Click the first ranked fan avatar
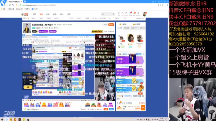Screen dimensions: 216x121 click(122, 38)
